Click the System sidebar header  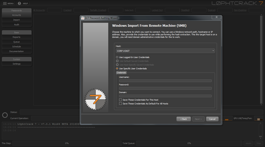17,59
